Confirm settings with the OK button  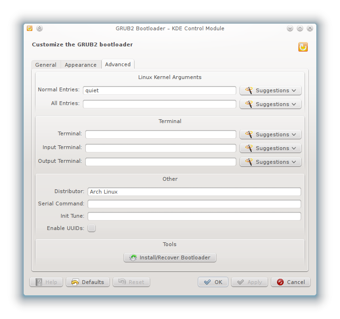[x=213, y=282]
